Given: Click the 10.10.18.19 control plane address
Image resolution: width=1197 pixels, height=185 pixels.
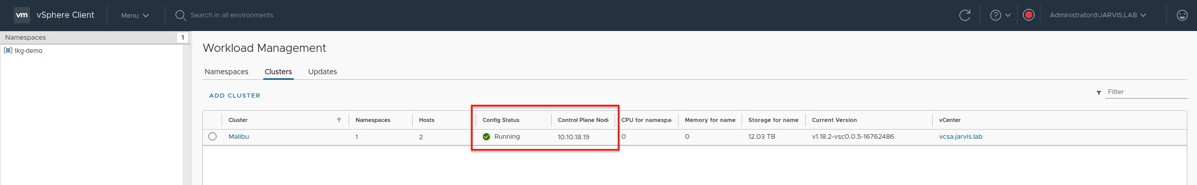Looking at the screenshot, I should tap(573, 137).
